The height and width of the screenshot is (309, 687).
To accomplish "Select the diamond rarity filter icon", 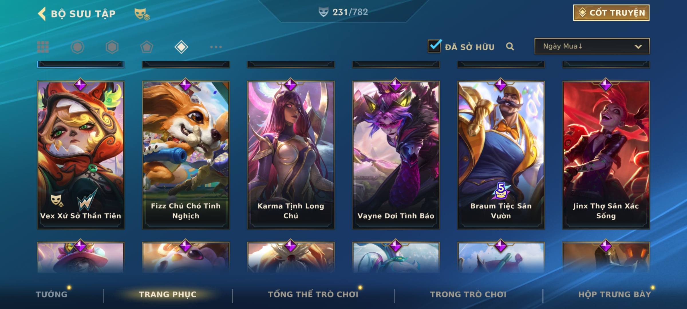I will coord(181,47).
